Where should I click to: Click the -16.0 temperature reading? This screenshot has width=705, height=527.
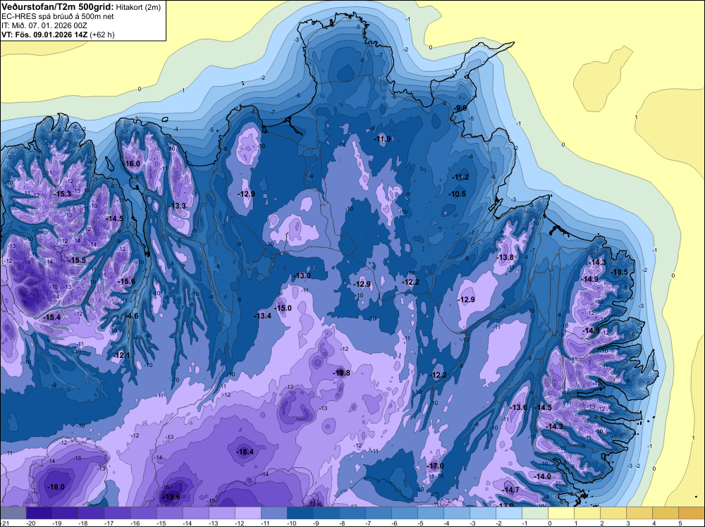[132, 163]
